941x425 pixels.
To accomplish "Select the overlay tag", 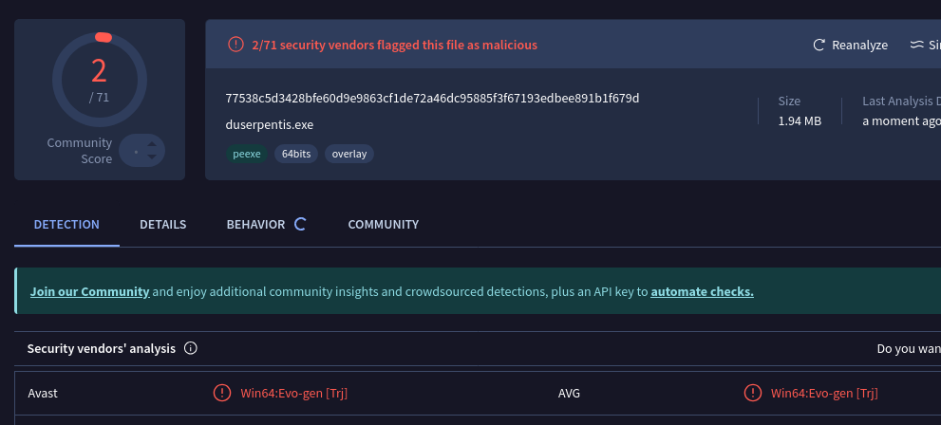I will (349, 153).
